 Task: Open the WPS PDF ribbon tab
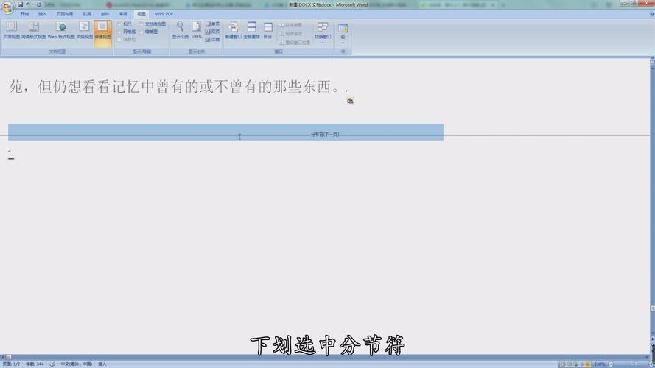(x=164, y=14)
